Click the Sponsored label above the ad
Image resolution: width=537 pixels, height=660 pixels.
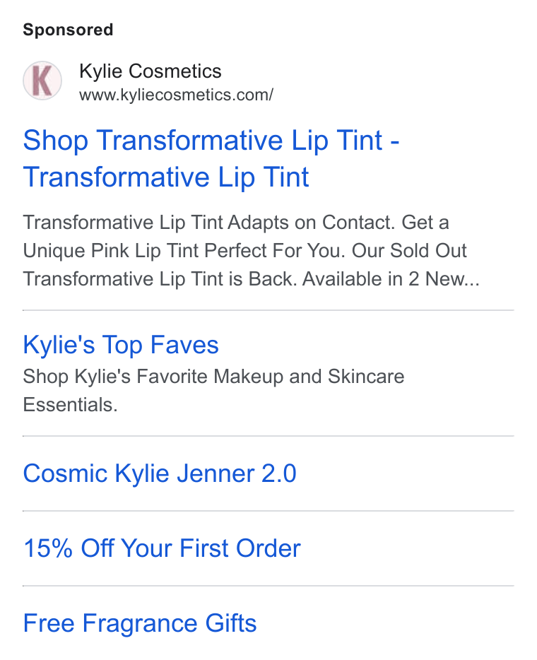(x=68, y=30)
